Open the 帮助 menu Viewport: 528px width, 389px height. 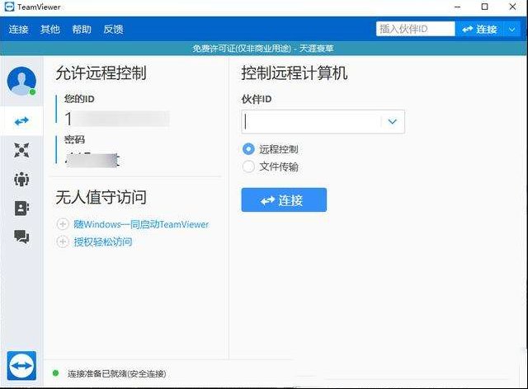tap(82, 30)
